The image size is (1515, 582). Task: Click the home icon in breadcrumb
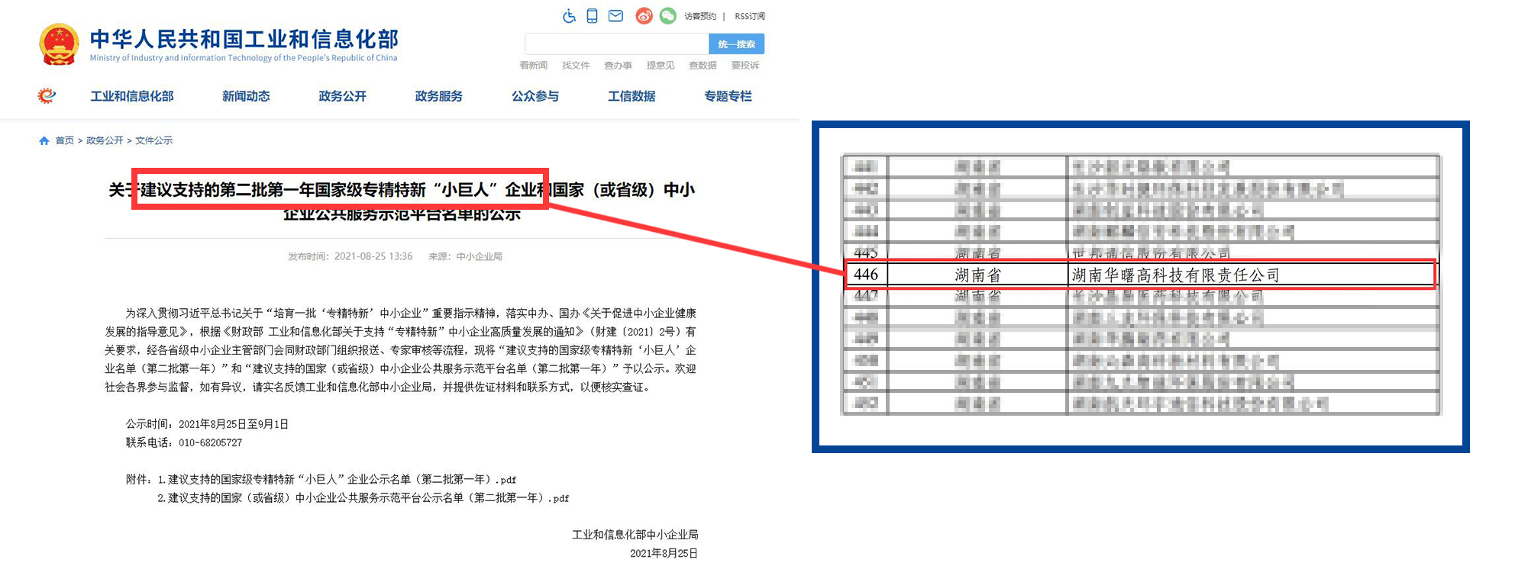tap(44, 140)
